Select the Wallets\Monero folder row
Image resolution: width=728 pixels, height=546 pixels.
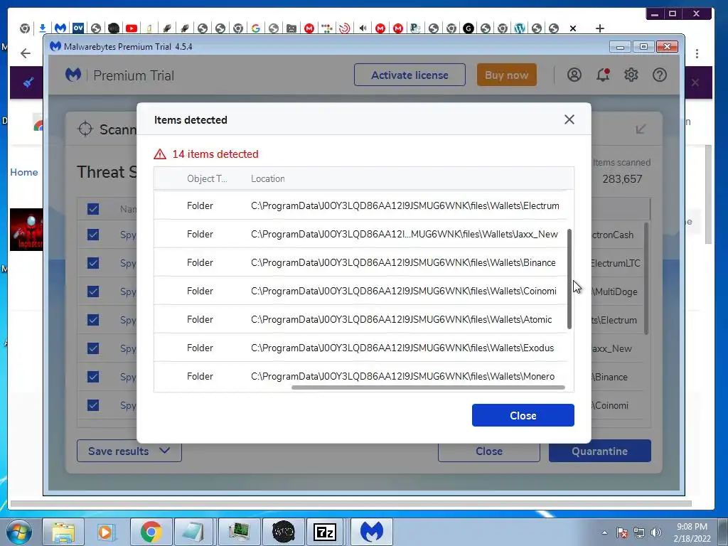[x=361, y=376]
